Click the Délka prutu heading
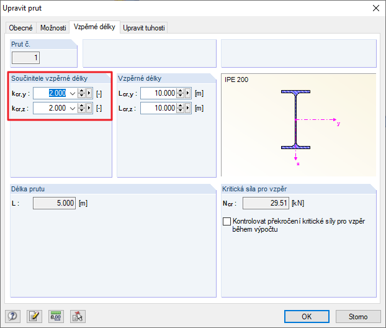386x328 pixels. 28,189
